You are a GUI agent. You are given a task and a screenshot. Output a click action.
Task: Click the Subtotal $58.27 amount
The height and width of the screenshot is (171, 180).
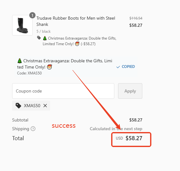(136, 120)
